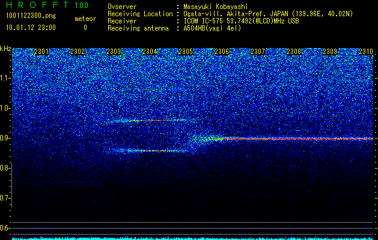Select the filename 1001122300.png

tap(31, 16)
